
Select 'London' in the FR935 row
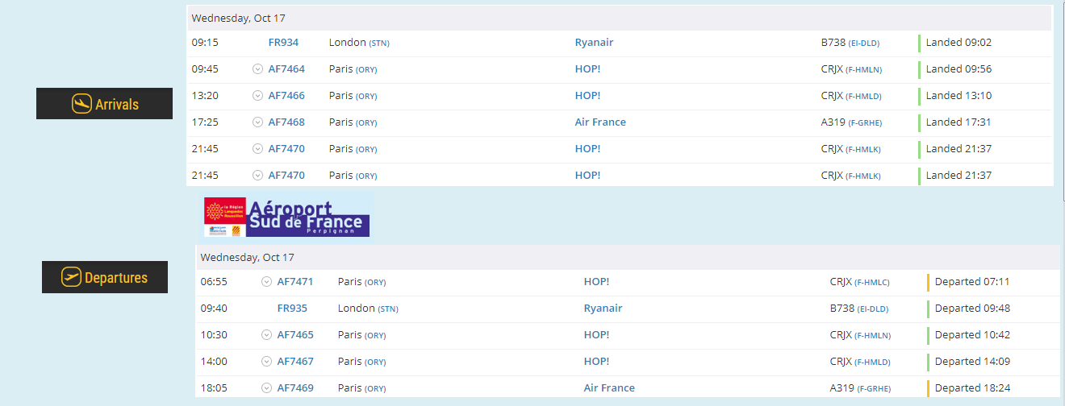coord(357,309)
